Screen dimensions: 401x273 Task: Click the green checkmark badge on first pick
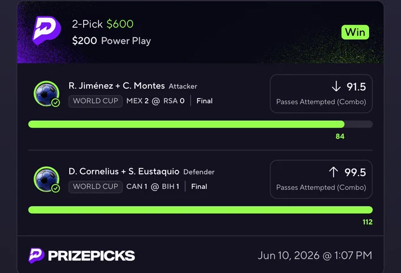click(x=56, y=103)
